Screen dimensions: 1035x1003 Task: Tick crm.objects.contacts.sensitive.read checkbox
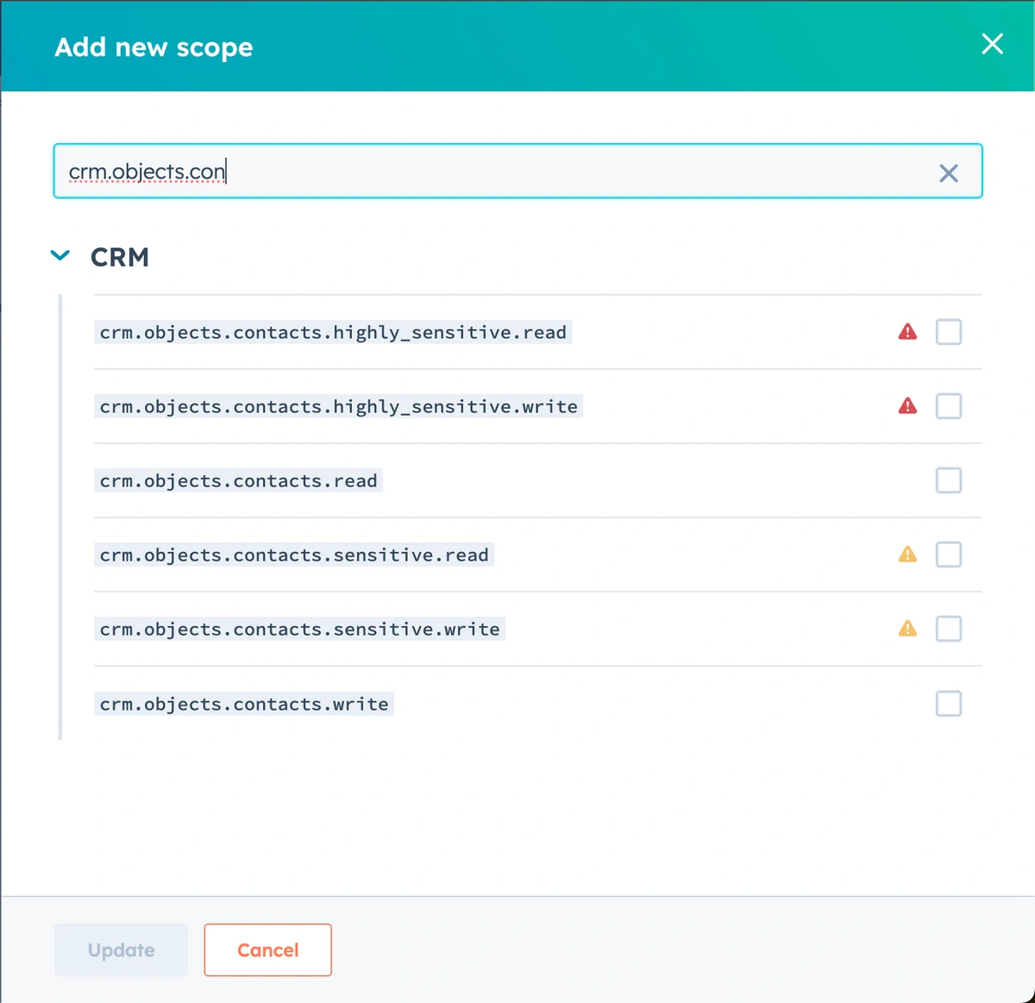pyautogui.click(x=949, y=555)
